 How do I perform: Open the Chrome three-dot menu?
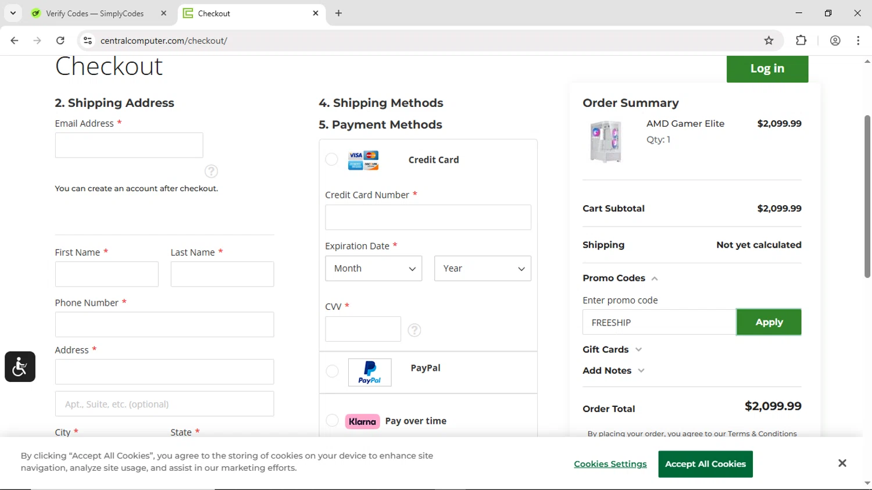coord(859,41)
